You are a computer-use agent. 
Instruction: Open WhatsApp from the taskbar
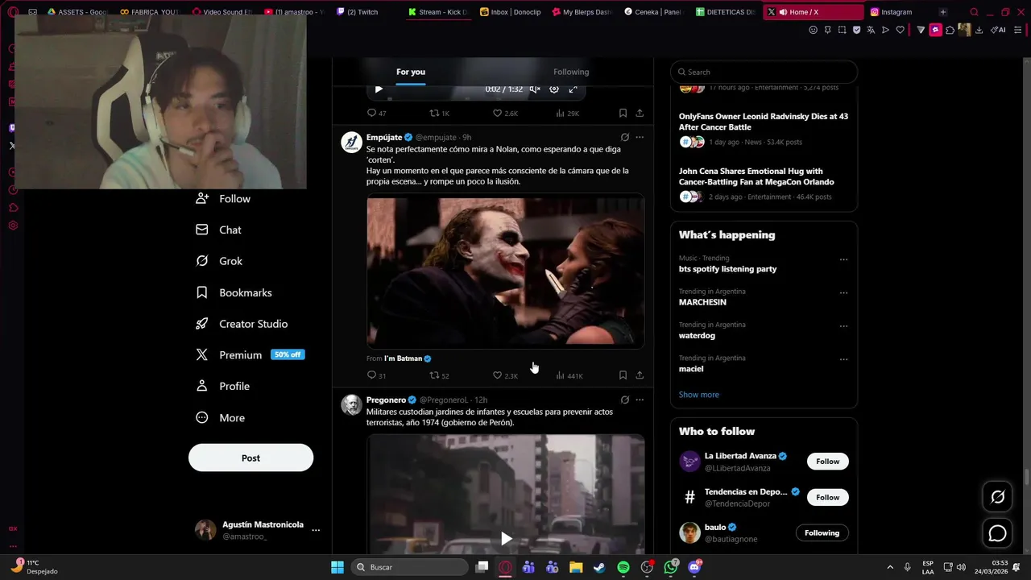(x=671, y=567)
